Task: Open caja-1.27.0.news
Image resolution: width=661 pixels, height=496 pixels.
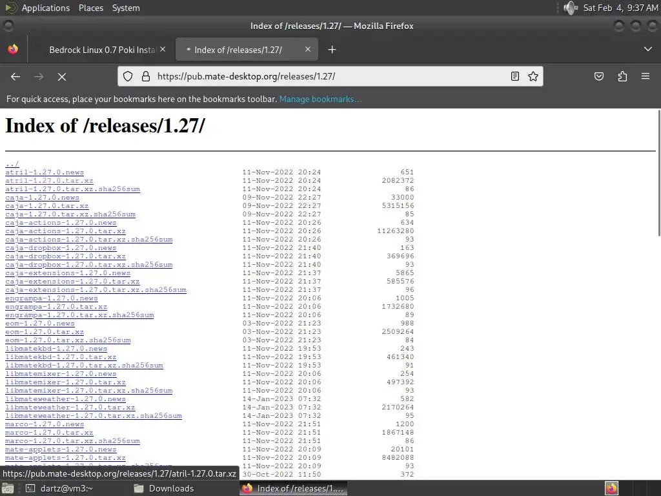Action: click(x=42, y=198)
